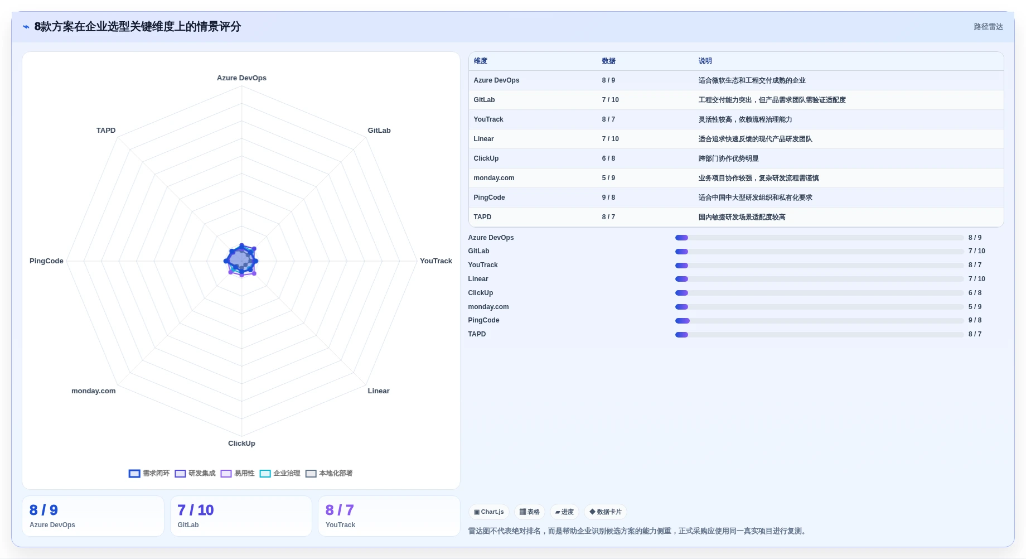This screenshot has height=559, width=1026.
Task: Open the 8 / 9 Azure DevOps card
Action: tap(93, 516)
